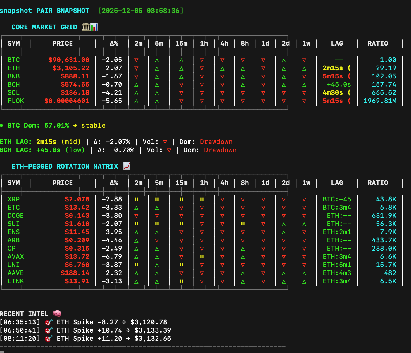Click the CORE MARKET GRID heading
Image resolution: width=411 pixels, height=353 pixels.
pos(44,27)
